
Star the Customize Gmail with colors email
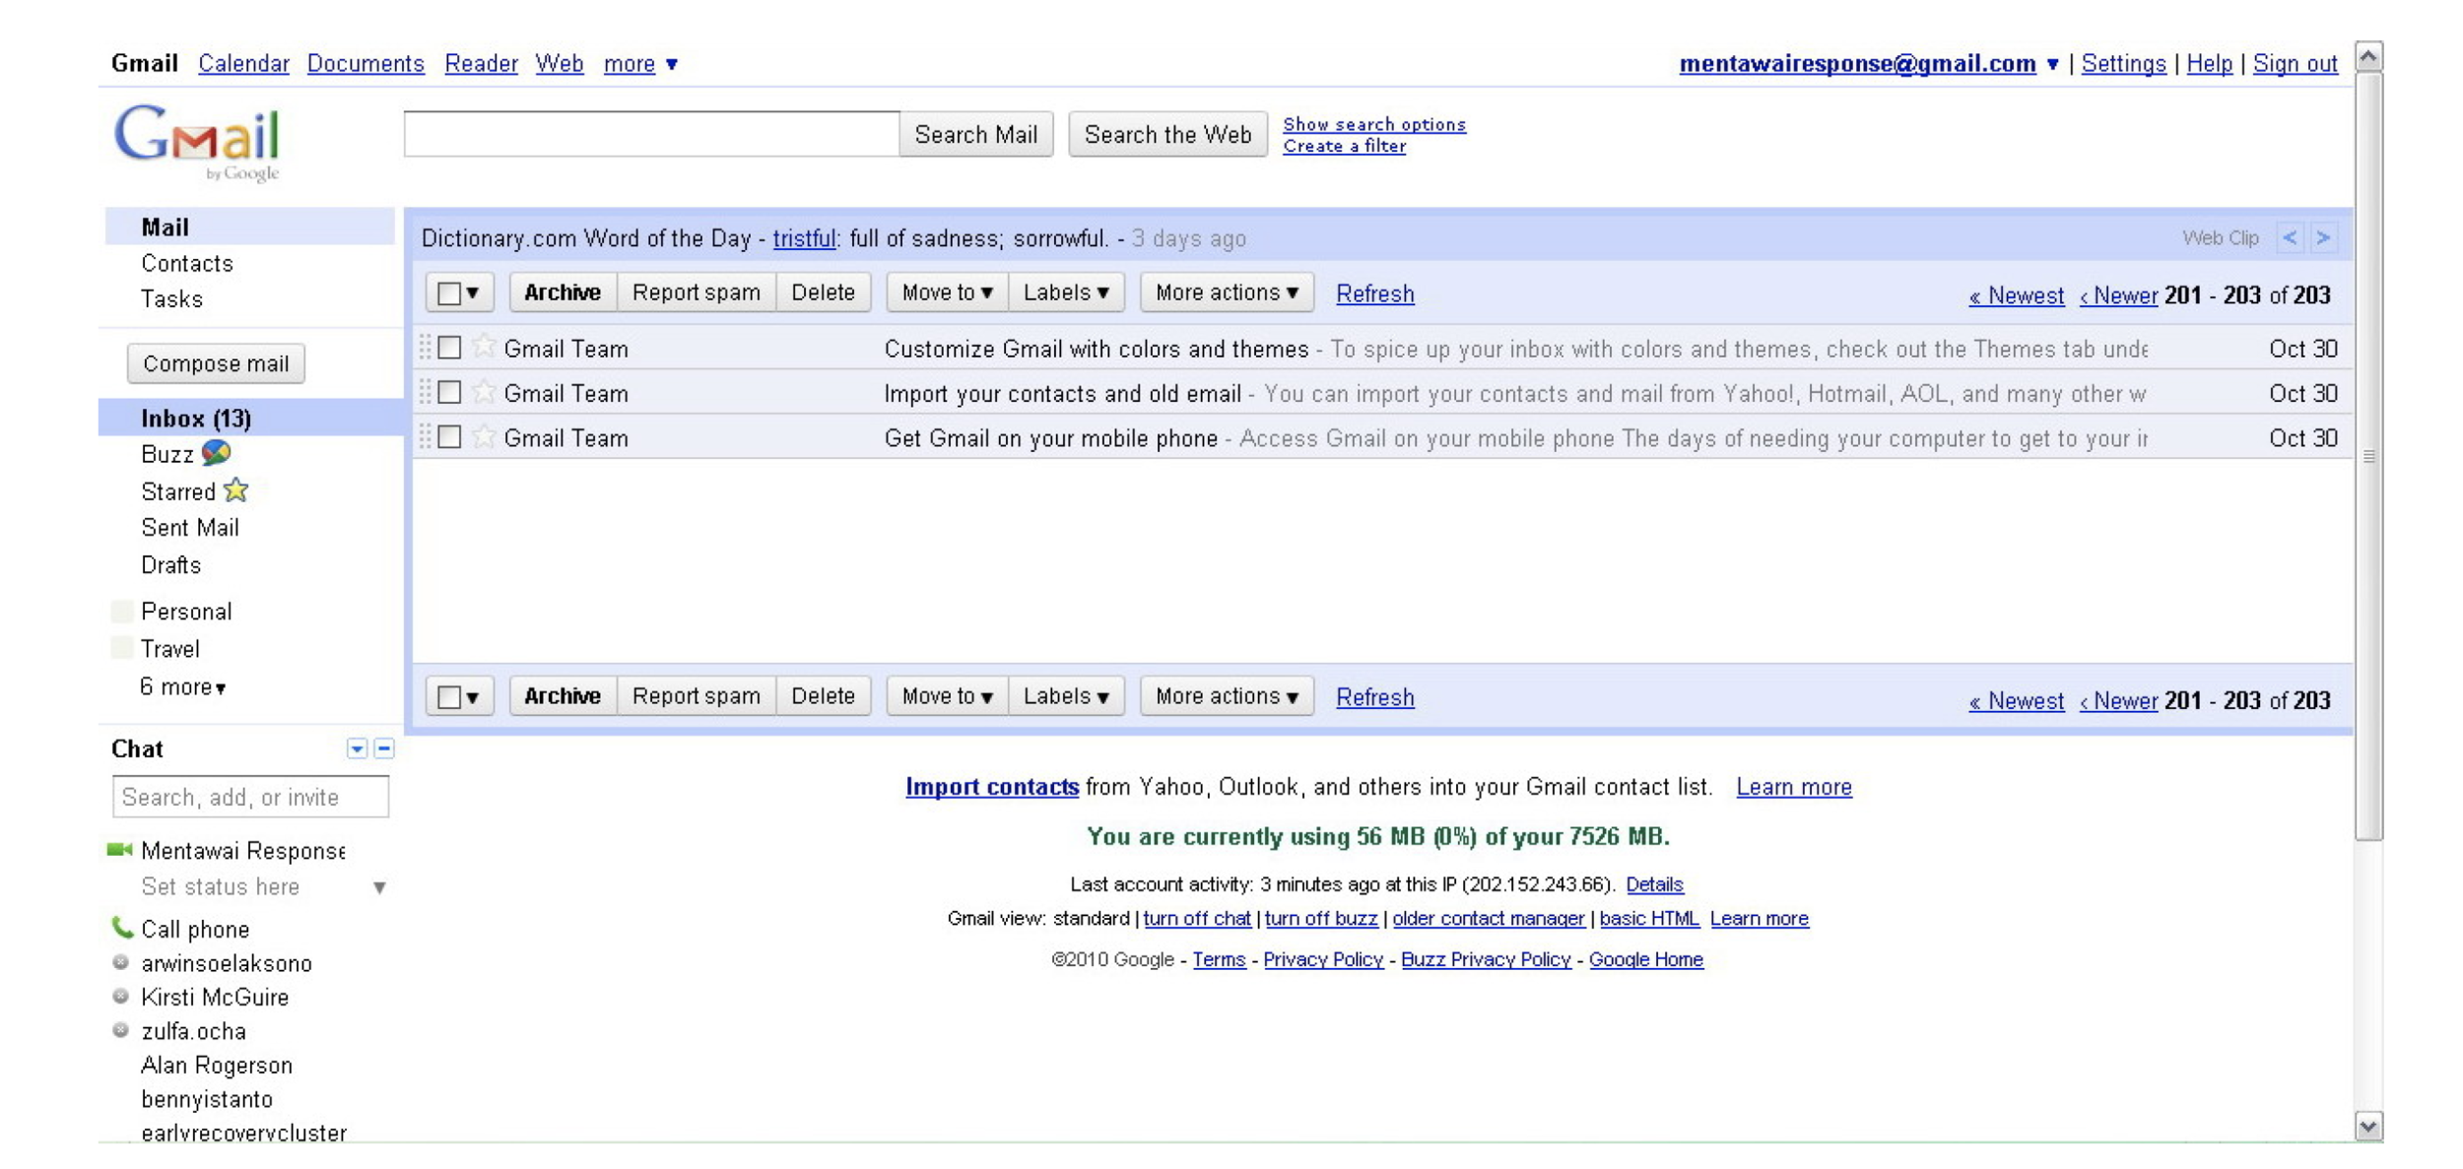(x=483, y=348)
